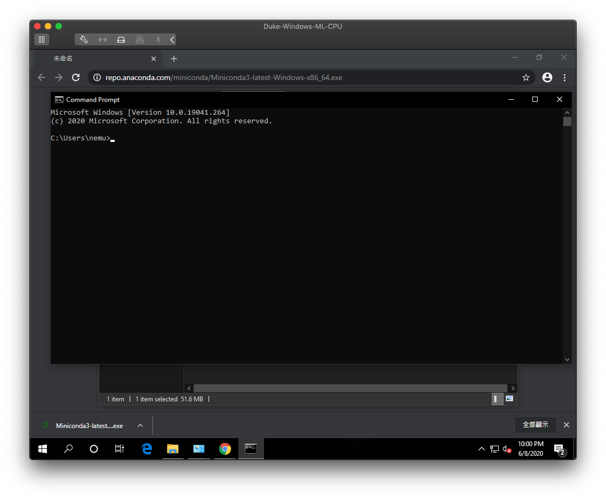This screenshot has width=606, height=499.
Task: Bookmark the page with the star icon
Action: pyautogui.click(x=526, y=77)
